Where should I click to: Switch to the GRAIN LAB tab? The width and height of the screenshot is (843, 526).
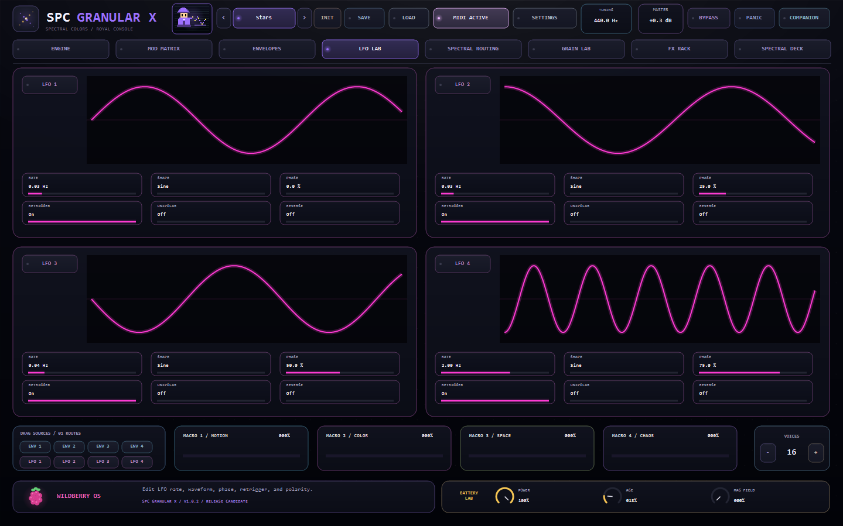tap(576, 49)
